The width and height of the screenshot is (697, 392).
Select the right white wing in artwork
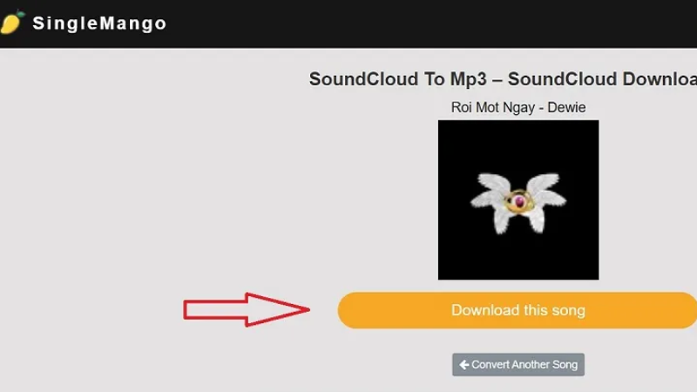click(x=545, y=202)
